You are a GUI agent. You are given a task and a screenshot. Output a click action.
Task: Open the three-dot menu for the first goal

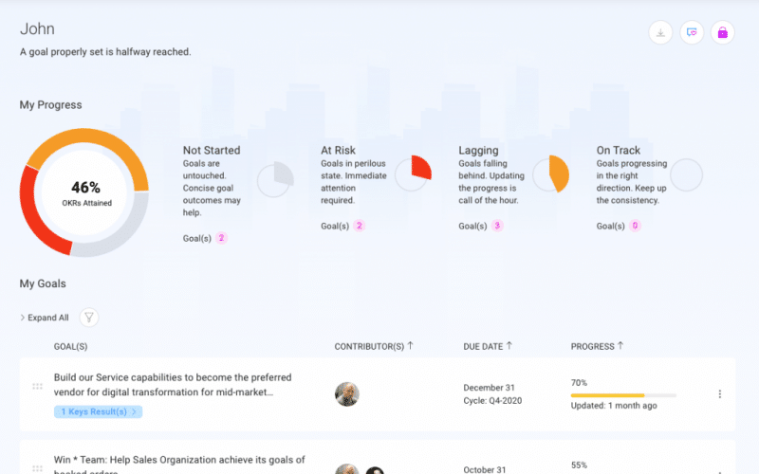click(719, 394)
